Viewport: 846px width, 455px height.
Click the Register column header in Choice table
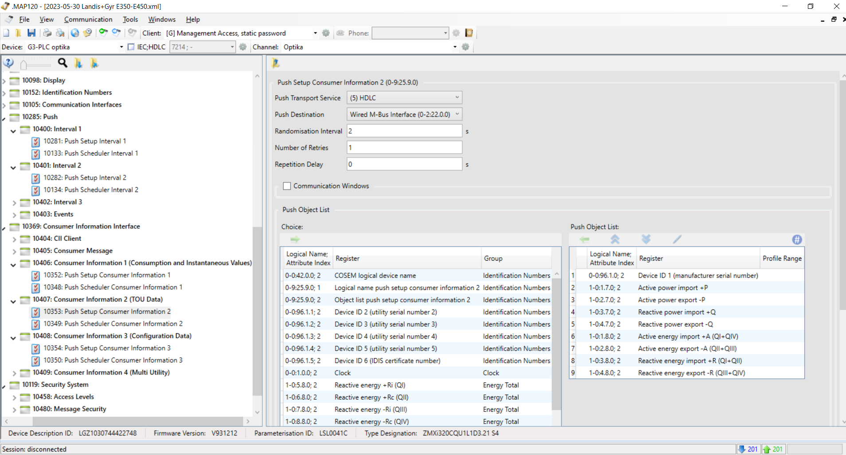pos(407,258)
